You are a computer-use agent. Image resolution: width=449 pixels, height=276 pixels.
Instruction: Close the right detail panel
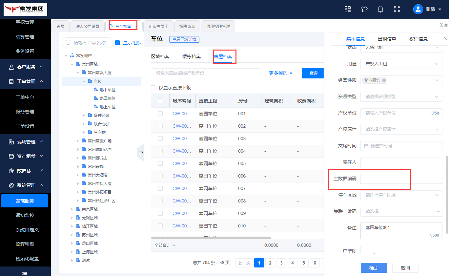coord(445,39)
